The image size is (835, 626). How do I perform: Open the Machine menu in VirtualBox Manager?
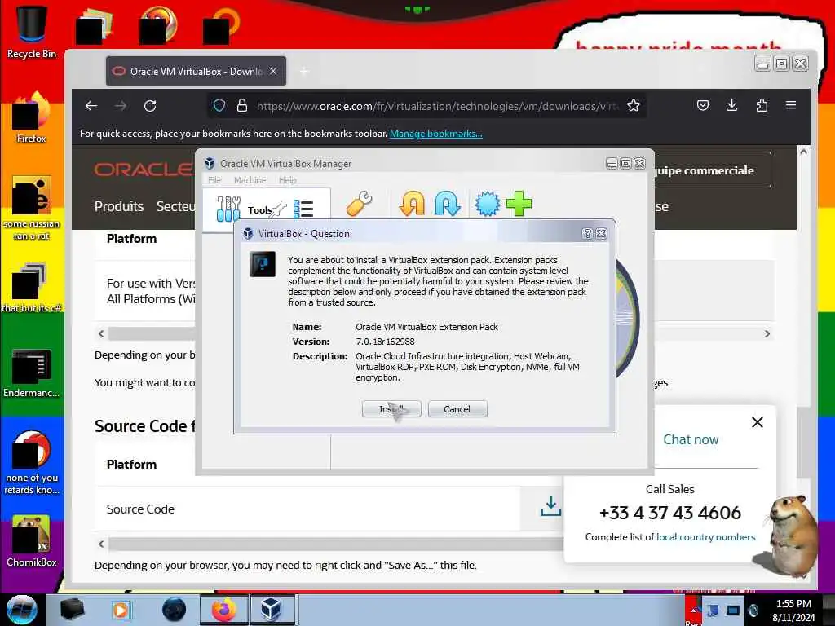(x=250, y=180)
